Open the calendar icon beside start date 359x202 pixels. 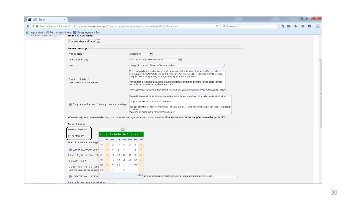(123, 129)
